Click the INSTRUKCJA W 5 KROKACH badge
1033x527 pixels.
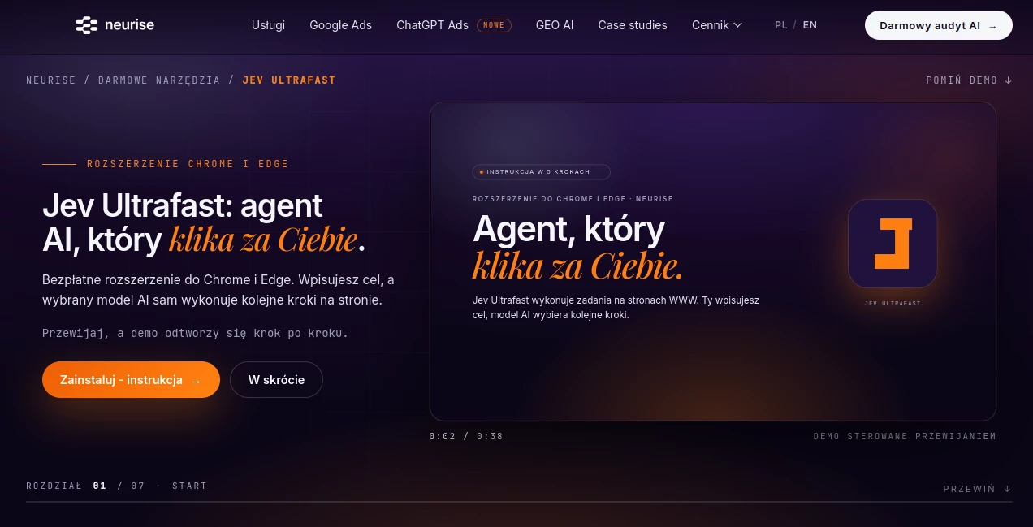pos(541,172)
